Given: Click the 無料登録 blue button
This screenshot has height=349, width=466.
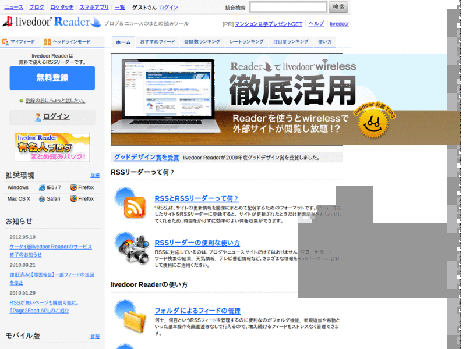Looking at the screenshot, I should point(52,78).
